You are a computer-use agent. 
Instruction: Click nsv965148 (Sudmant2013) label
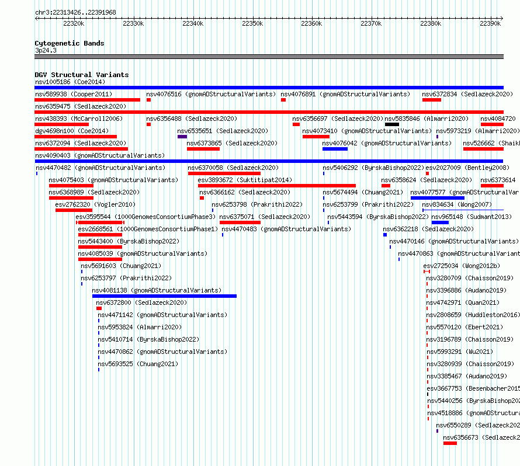[x=472, y=217]
